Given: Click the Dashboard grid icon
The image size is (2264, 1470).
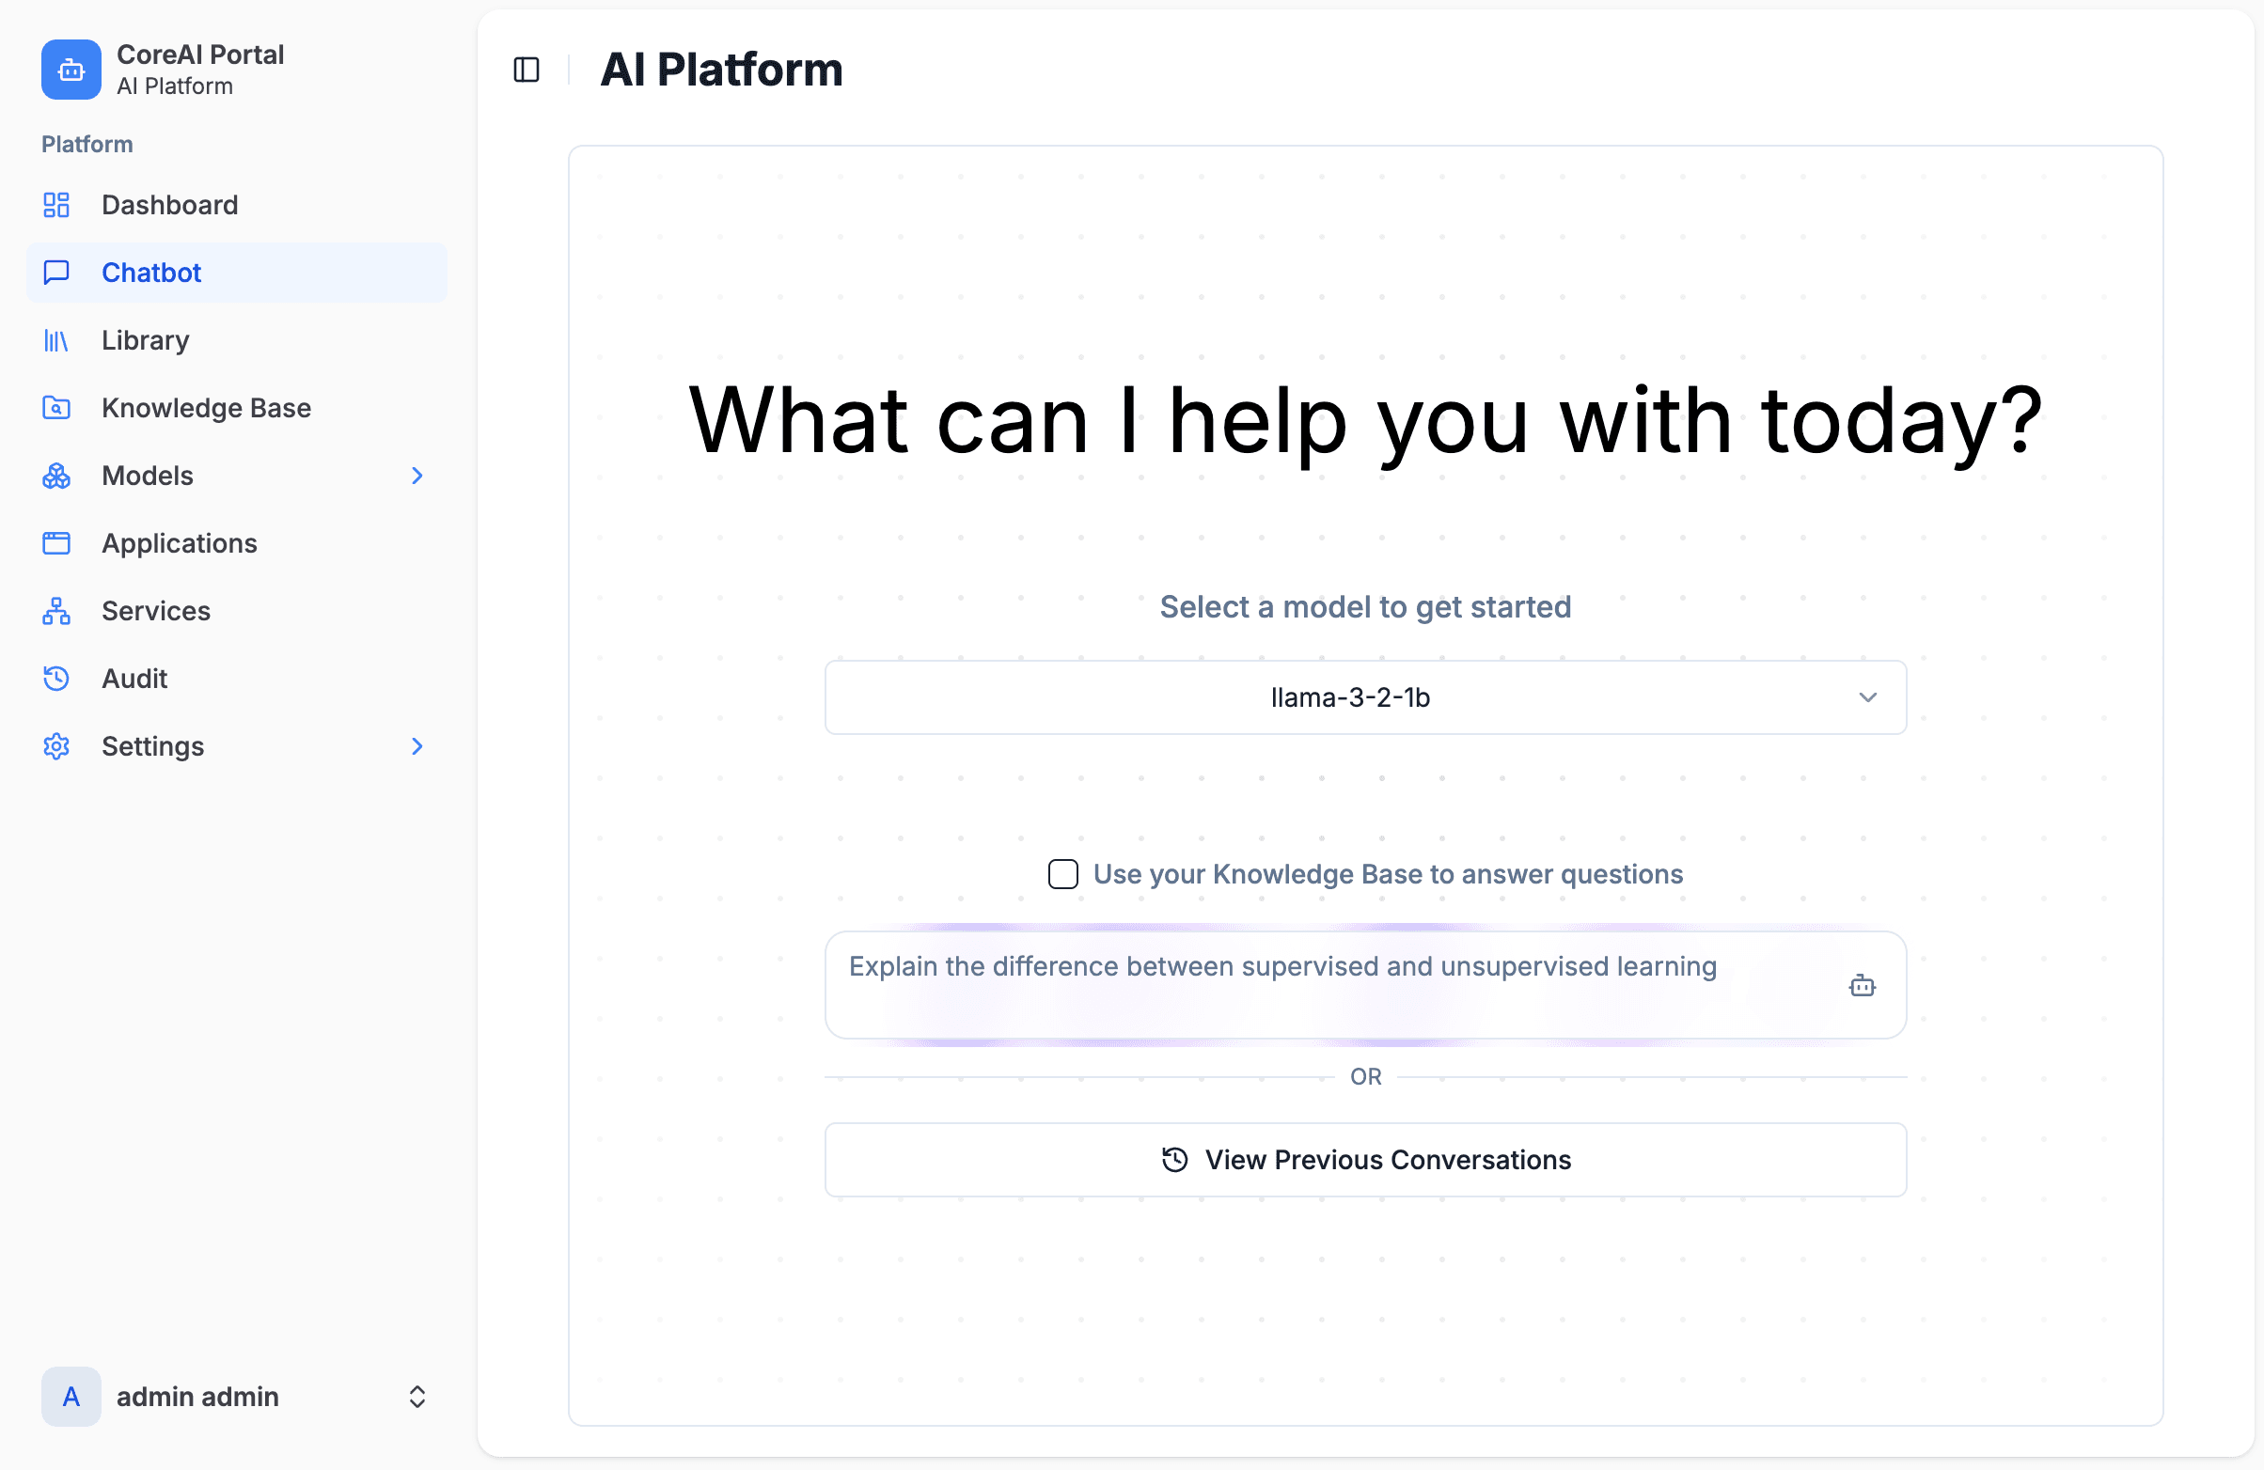Looking at the screenshot, I should coord(56,205).
